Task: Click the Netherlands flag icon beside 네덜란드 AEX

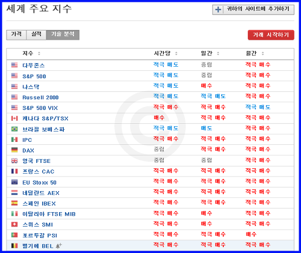Action: [x=14, y=193]
